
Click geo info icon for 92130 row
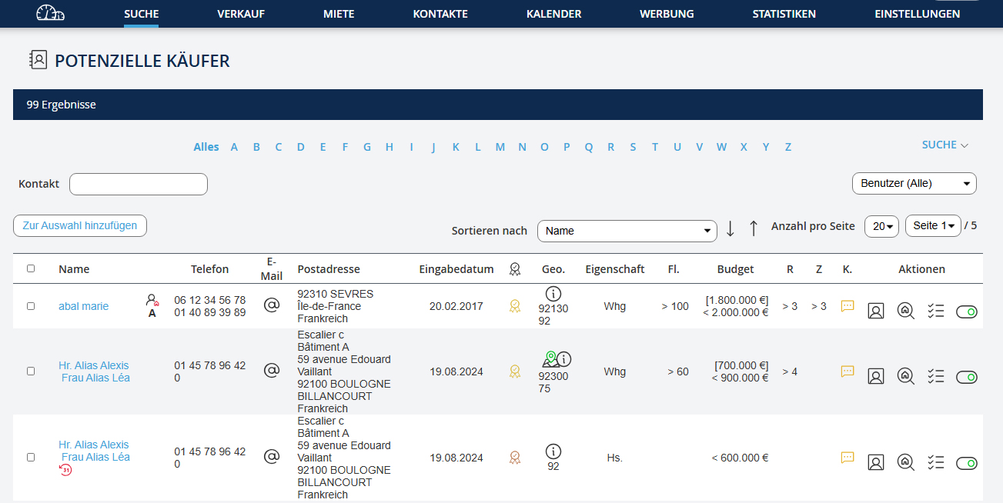click(x=553, y=293)
